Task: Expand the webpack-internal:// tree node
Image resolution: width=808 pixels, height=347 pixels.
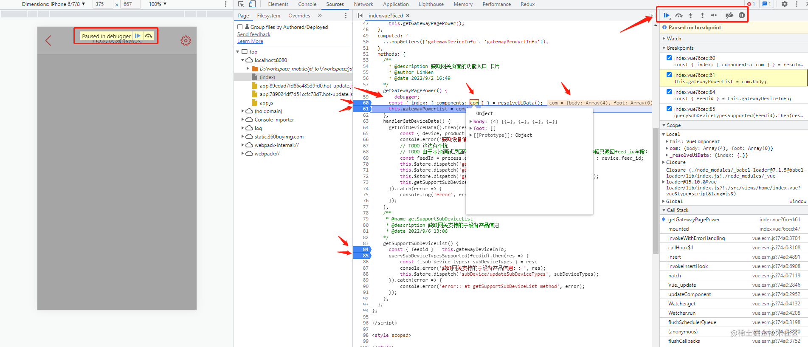Action: (243, 145)
